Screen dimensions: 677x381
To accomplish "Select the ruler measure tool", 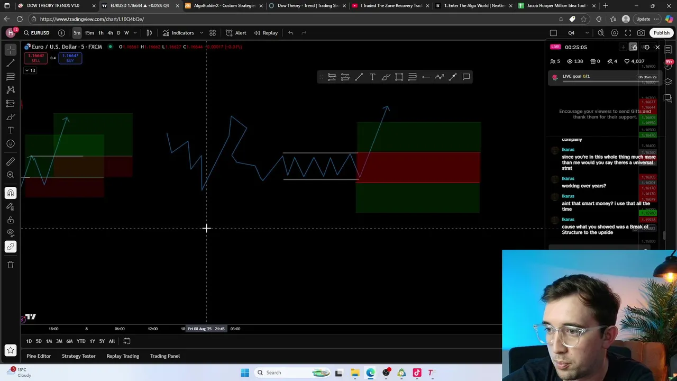I will (x=11, y=161).
